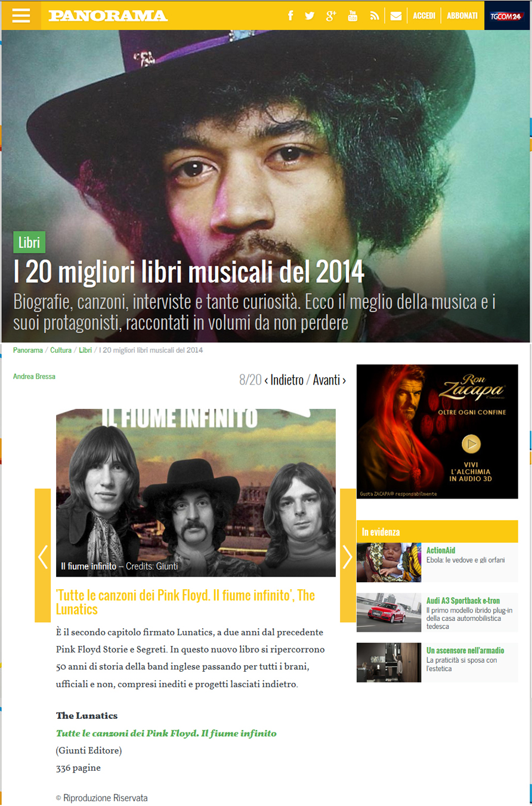Open the TGCOM24 logo link
532x806 pixels.
[x=506, y=16]
